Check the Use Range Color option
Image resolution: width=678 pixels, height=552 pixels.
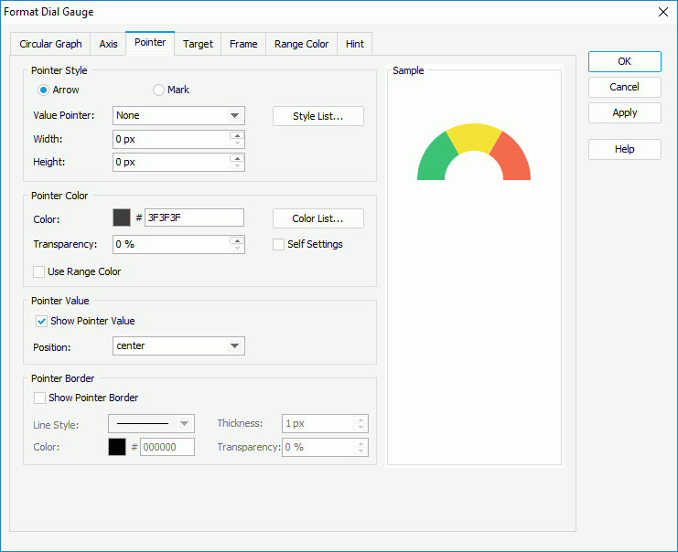[38, 271]
